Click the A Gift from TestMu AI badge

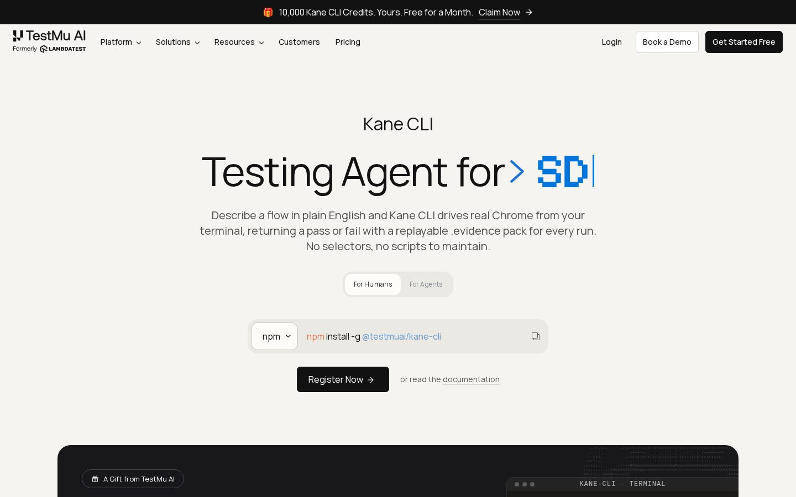coord(133,479)
